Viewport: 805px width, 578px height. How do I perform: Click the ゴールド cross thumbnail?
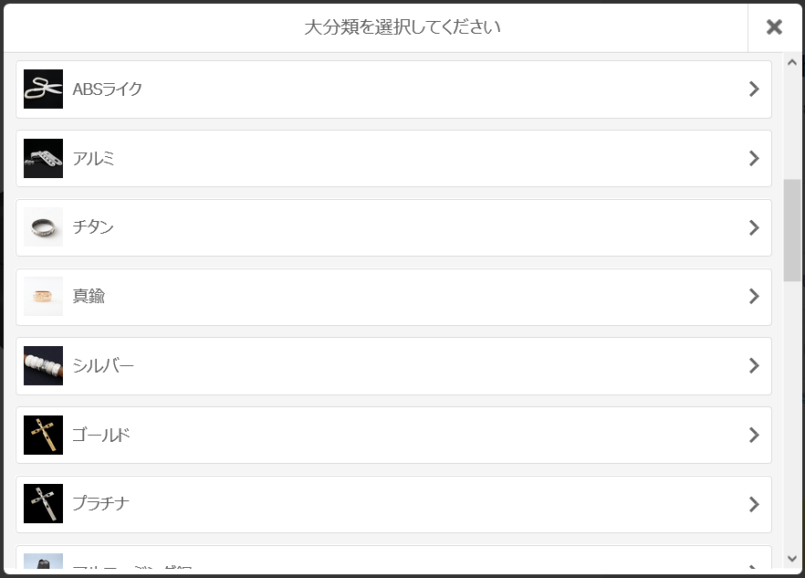point(43,435)
